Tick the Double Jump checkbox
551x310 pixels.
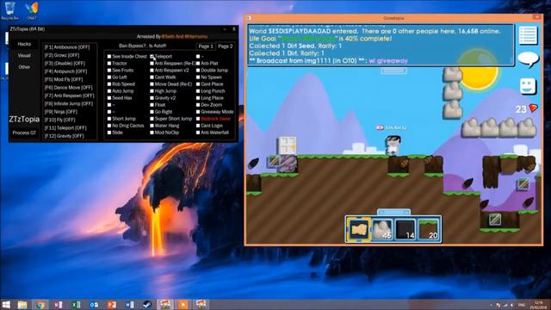[198, 71]
